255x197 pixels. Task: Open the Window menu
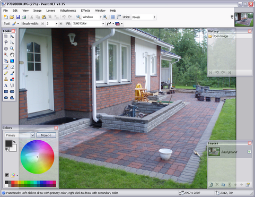100,11
